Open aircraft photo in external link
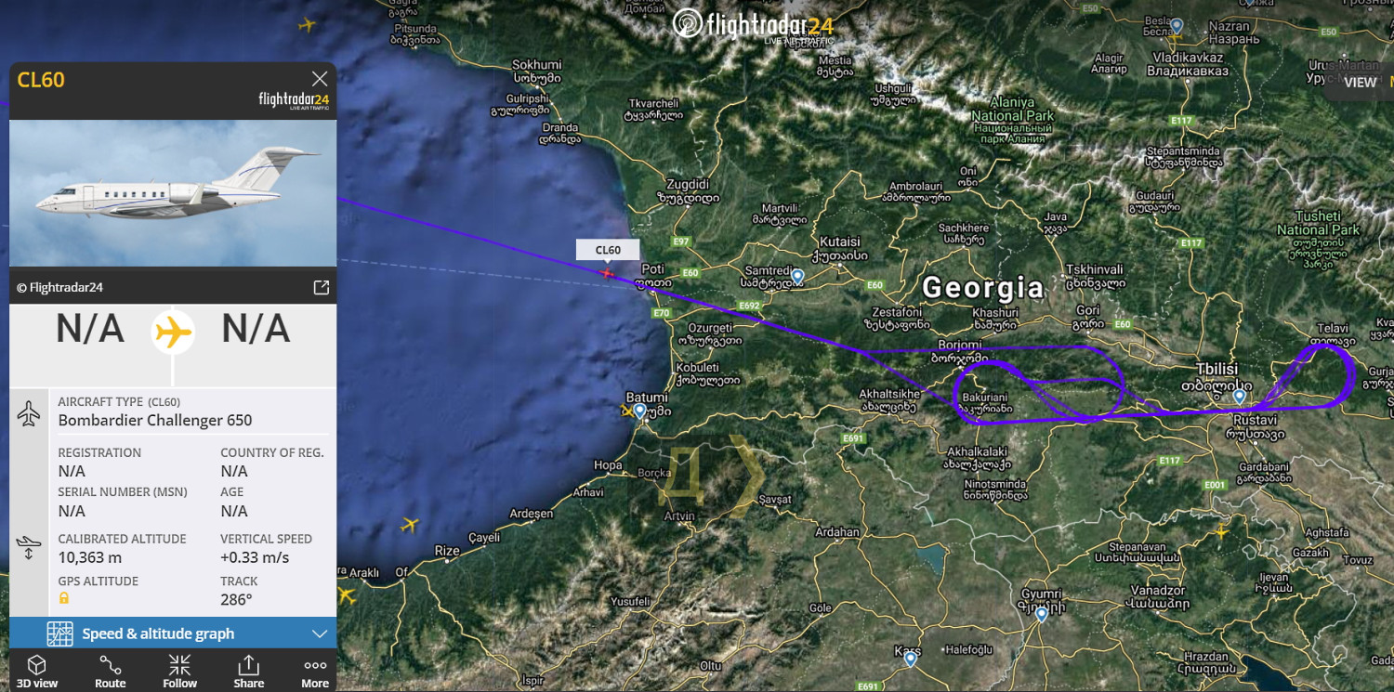This screenshot has height=692, width=1394. click(321, 287)
